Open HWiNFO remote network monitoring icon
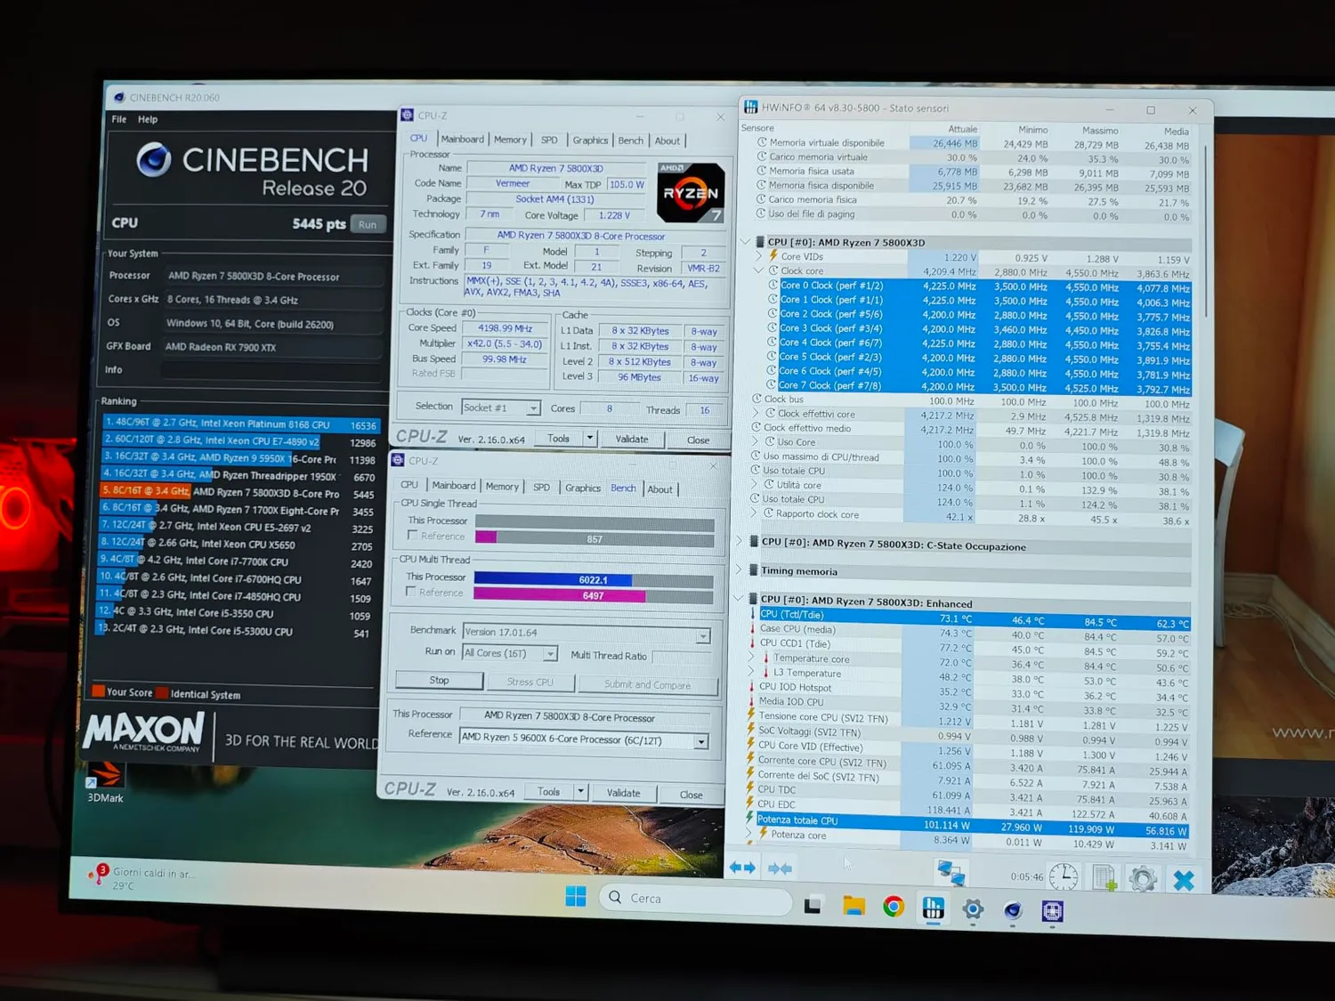 click(951, 873)
